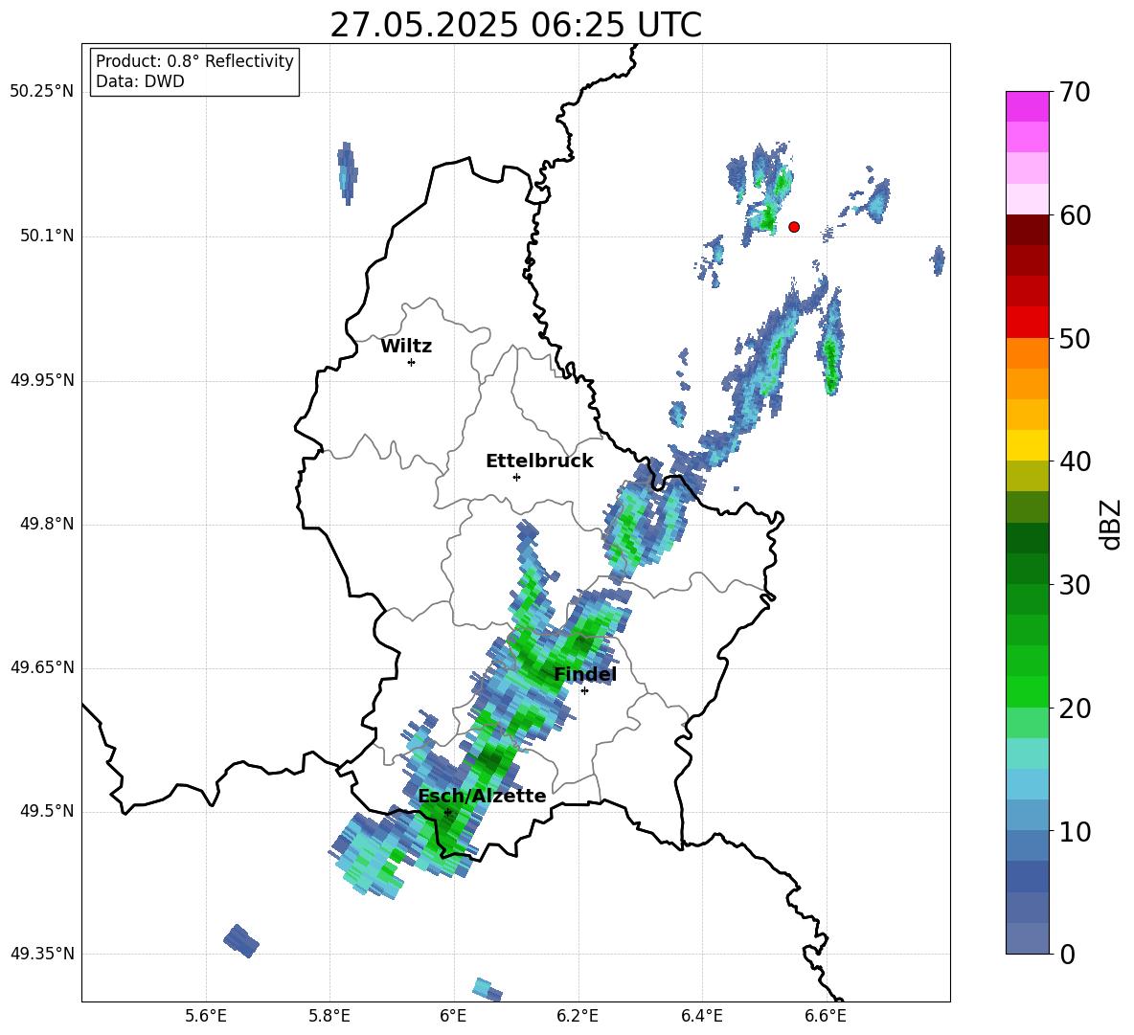Click the 6.2°E longitude label
This screenshot has height=1035, width=1134.
tap(578, 1017)
